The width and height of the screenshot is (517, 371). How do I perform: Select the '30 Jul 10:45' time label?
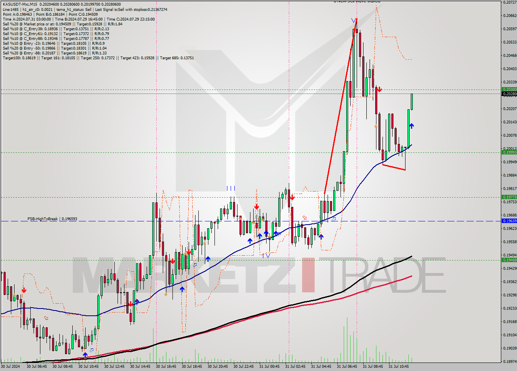tap(88, 367)
